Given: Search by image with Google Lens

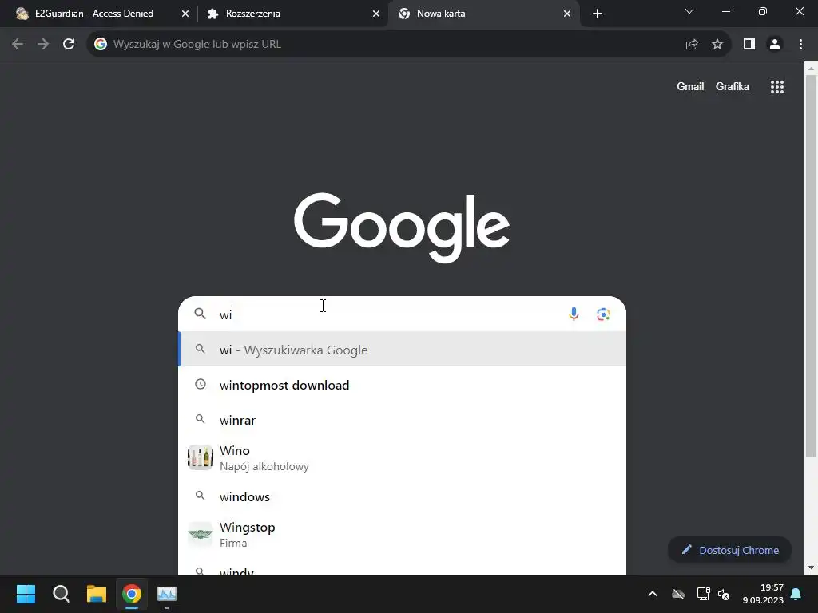Looking at the screenshot, I should click(603, 314).
